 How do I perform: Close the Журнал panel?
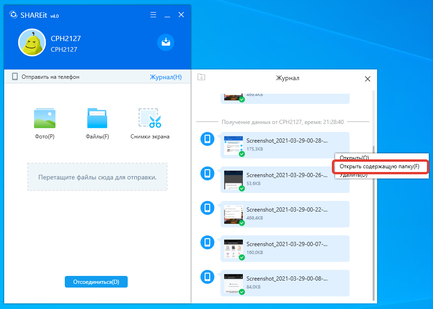click(x=367, y=79)
